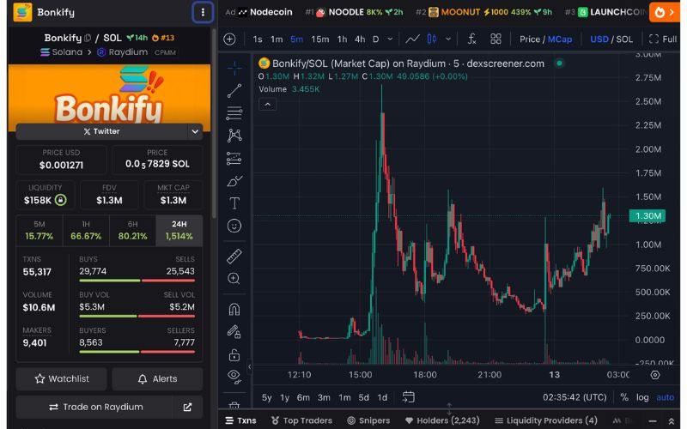Open the external link icon beside Trade on Raydium
This screenshot has height=429, width=687.
pyautogui.click(x=187, y=407)
